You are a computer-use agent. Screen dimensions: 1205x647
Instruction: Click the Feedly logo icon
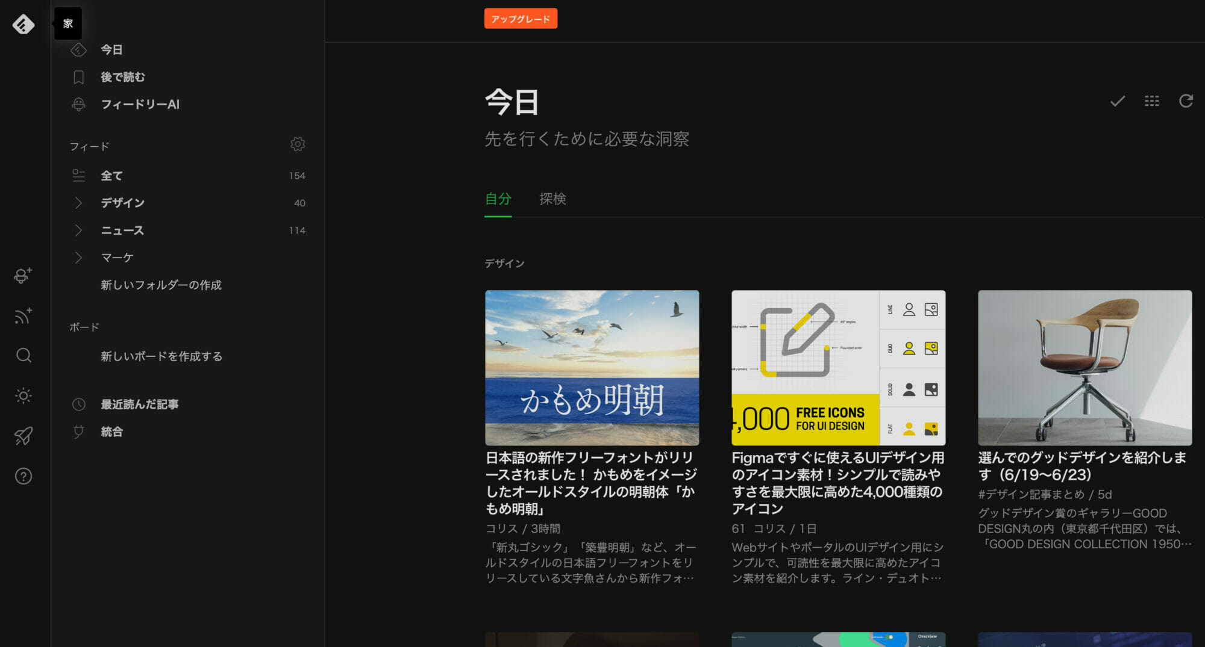23,24
